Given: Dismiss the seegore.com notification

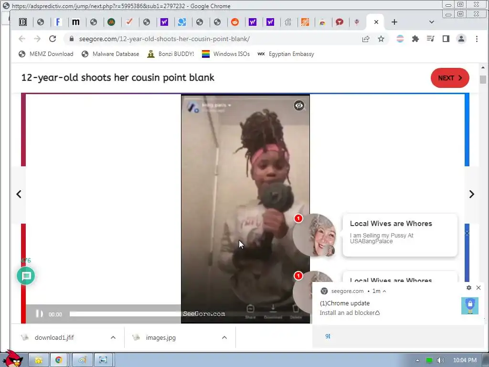Looking at the screenshot, I should [x=478, y=288].
